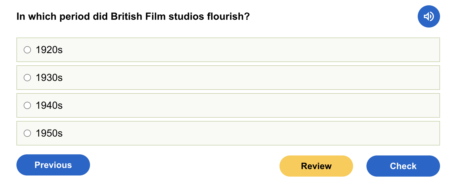The image size is (452, 188).
Task: Click the blank area inside the 1920s answer box
Action: click(x=251, y=50)
